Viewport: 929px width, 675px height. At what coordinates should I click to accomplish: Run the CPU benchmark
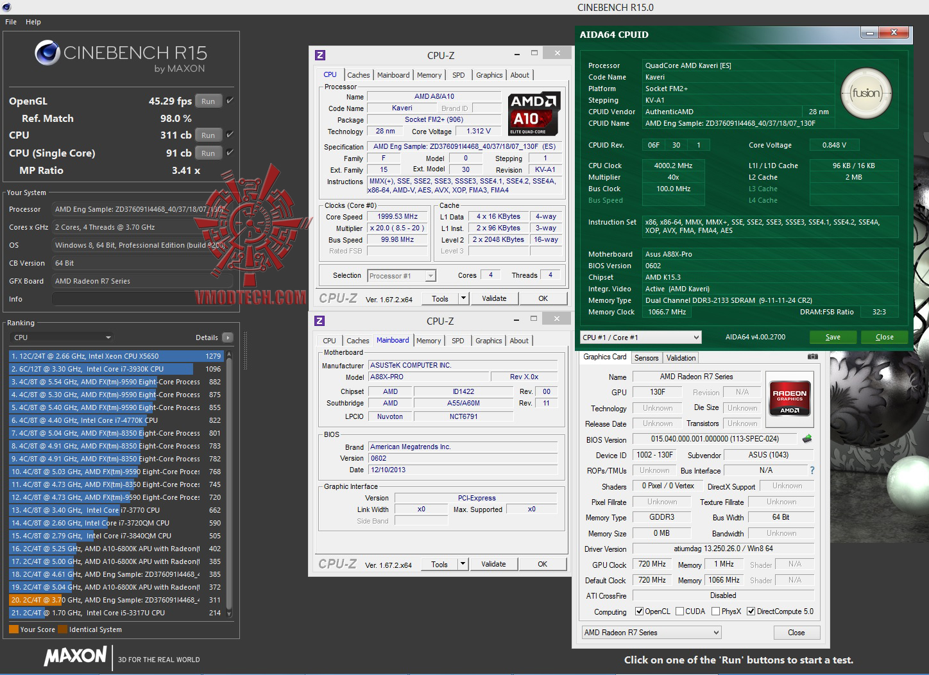tap(209, 135)
